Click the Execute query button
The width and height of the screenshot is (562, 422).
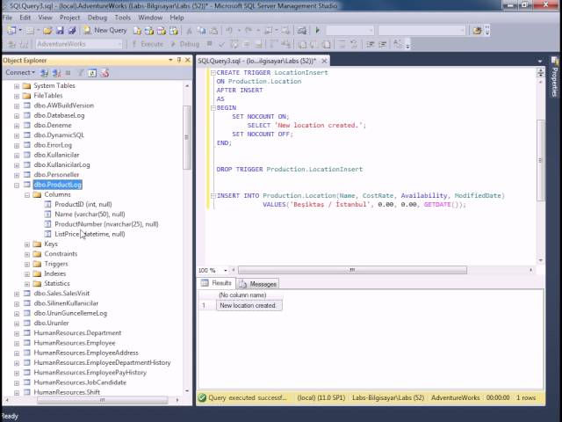coord(148,44)
